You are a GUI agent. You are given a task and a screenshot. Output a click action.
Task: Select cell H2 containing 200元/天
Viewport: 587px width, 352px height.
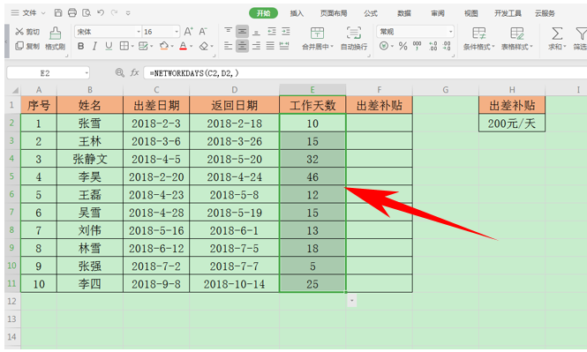[x=512, y=124]
